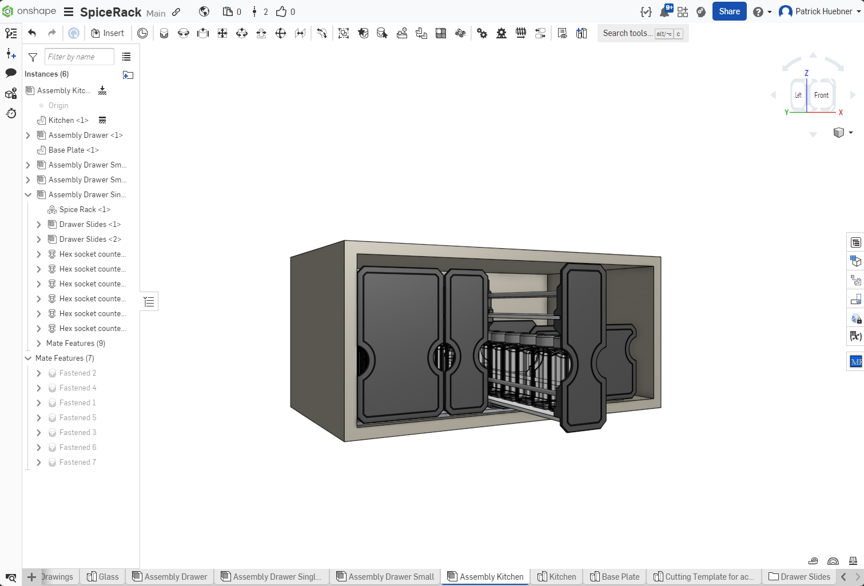Click the Filter by name field
The image size is (864, 586).
coord(79,57)
